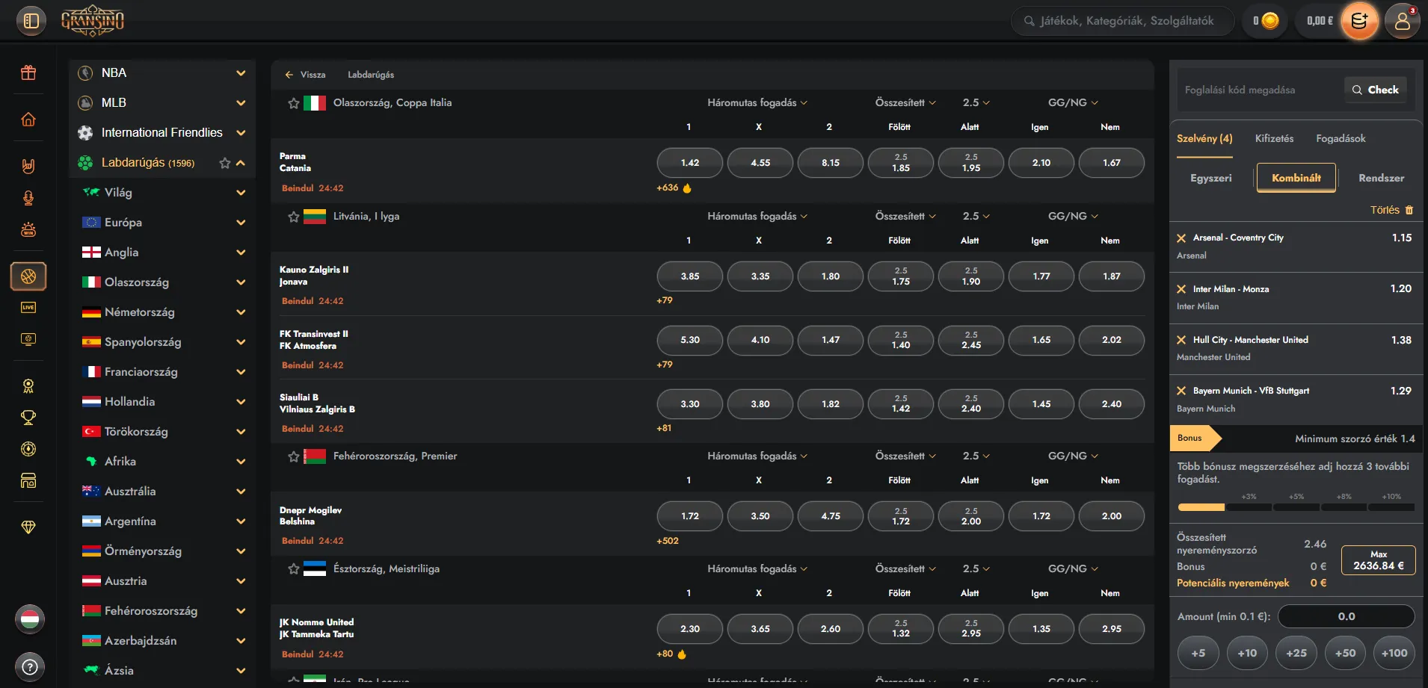Image resolution: width=1428 pixels, height=688 pixels.
Task: Click the gold coin balance icon
Action: tap(1270, 21)
